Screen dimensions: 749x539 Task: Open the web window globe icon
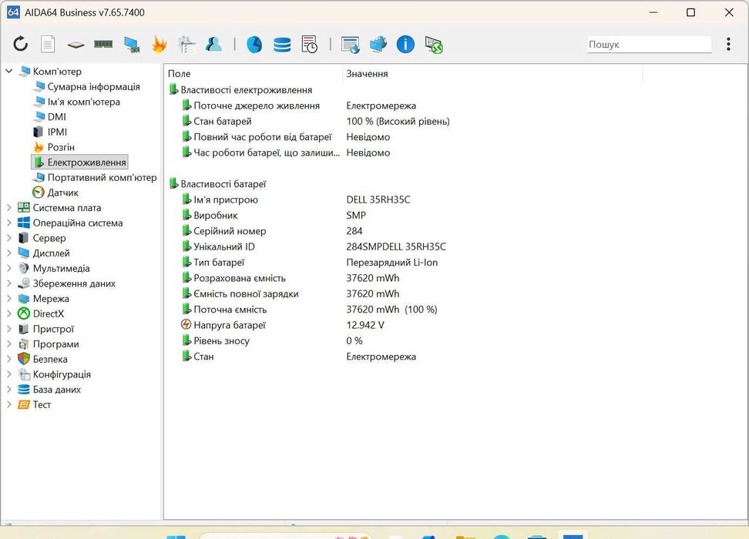tap(350, 45)
